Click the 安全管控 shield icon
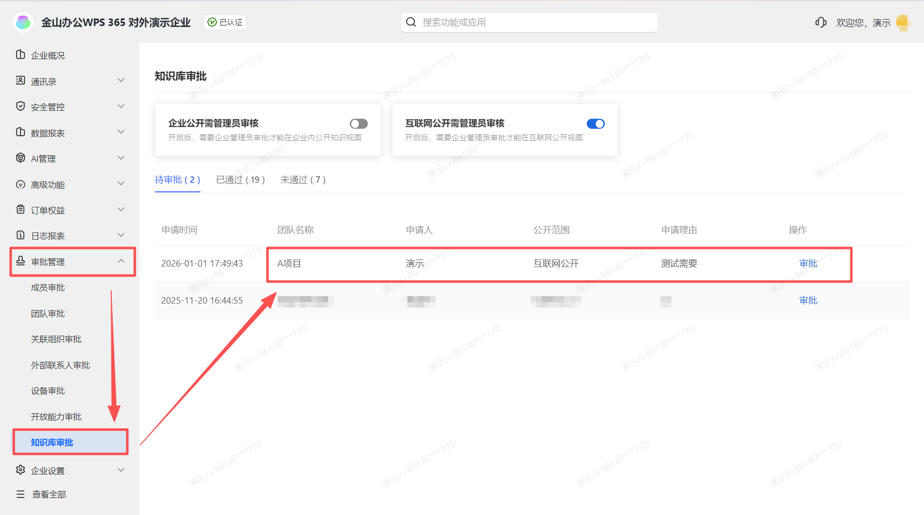924x515 pixels. coord(21,106)
